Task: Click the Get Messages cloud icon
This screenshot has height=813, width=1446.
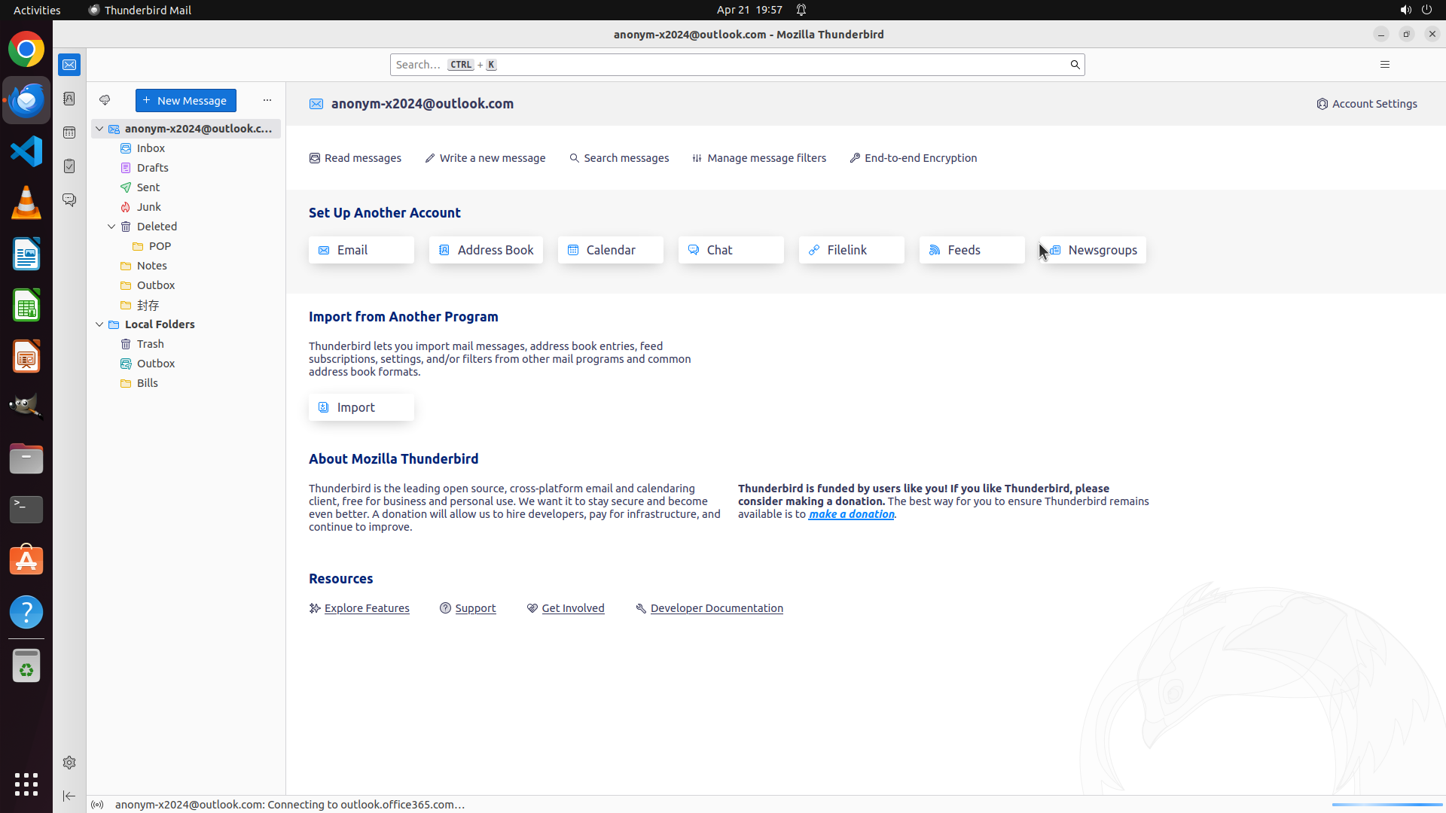Action: pyautogui.click(x=105, y=100)
